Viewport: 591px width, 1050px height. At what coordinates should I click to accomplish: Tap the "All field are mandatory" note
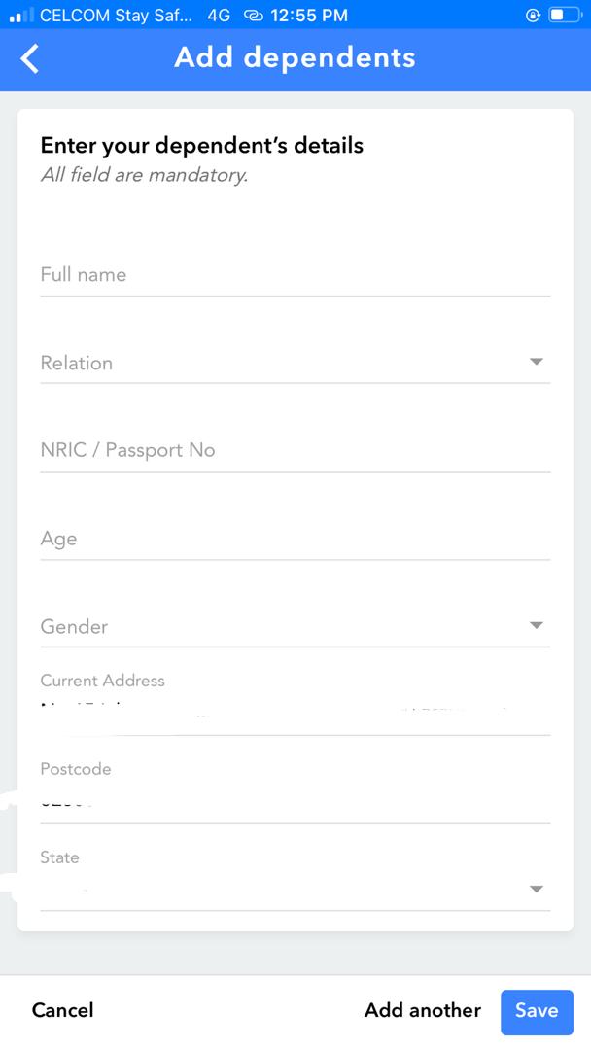tap(144, 176)
